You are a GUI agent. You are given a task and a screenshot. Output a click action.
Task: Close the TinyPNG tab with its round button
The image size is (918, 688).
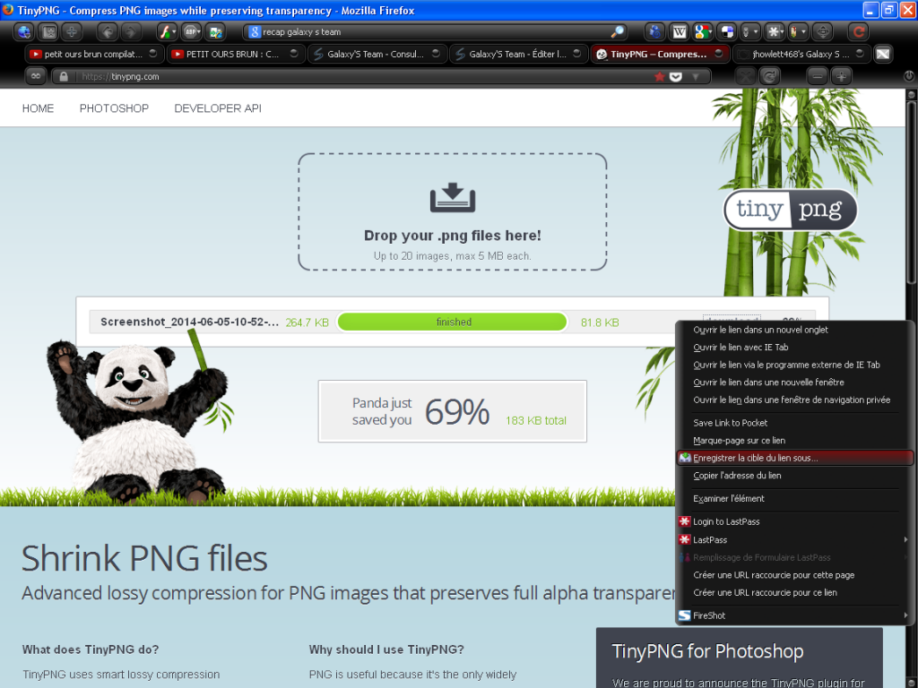point(718,53)
